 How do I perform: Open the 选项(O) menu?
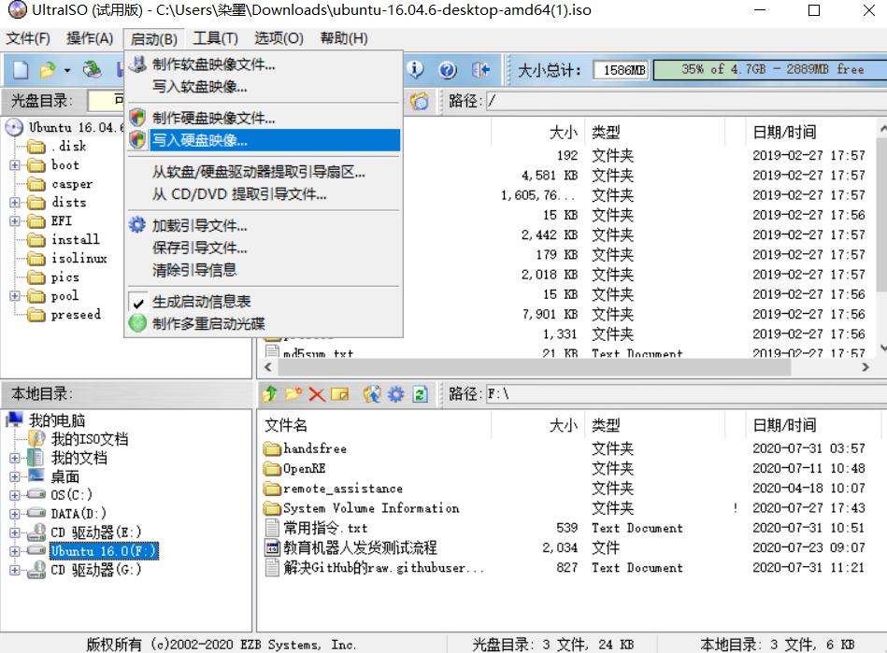click(279, 38)
